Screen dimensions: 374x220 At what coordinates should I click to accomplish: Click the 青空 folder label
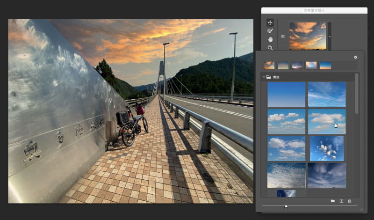(x=276, y=77)
